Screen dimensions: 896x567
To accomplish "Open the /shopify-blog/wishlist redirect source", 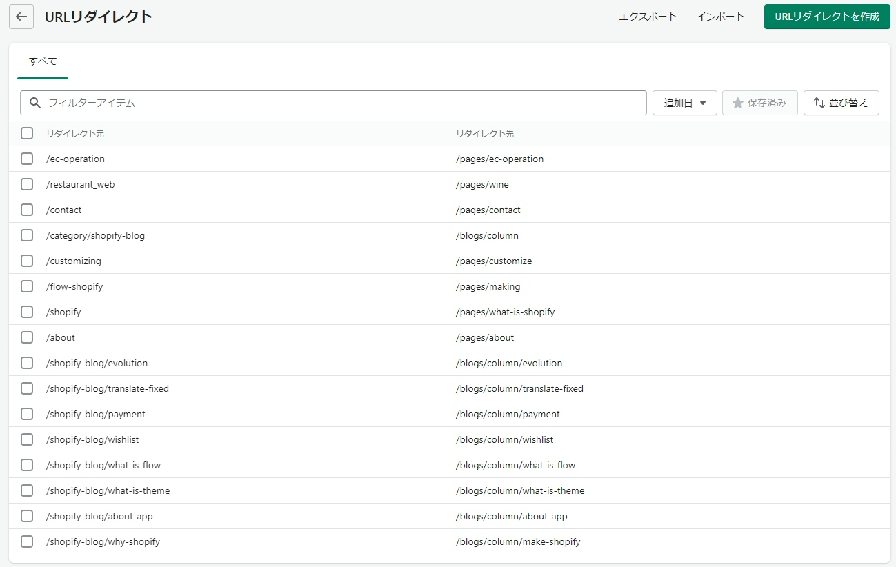I will tap(92, 439).
